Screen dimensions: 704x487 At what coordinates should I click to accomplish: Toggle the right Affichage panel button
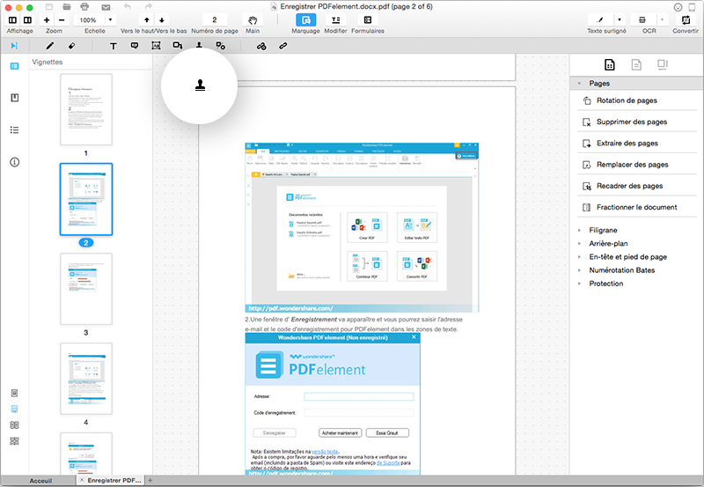[27, 19]
